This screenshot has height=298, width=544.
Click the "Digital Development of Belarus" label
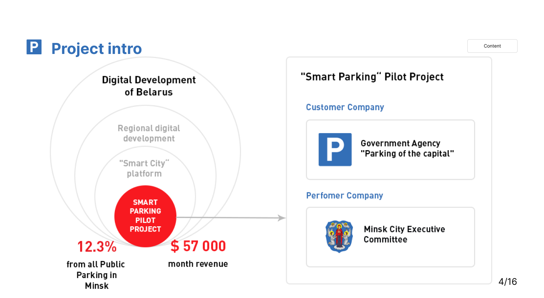coord(149,86)
